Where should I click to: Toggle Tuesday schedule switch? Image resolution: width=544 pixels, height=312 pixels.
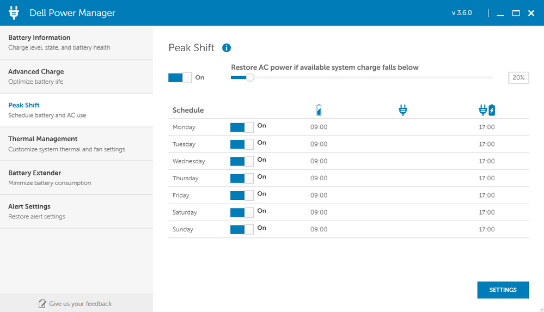point(242,144)
